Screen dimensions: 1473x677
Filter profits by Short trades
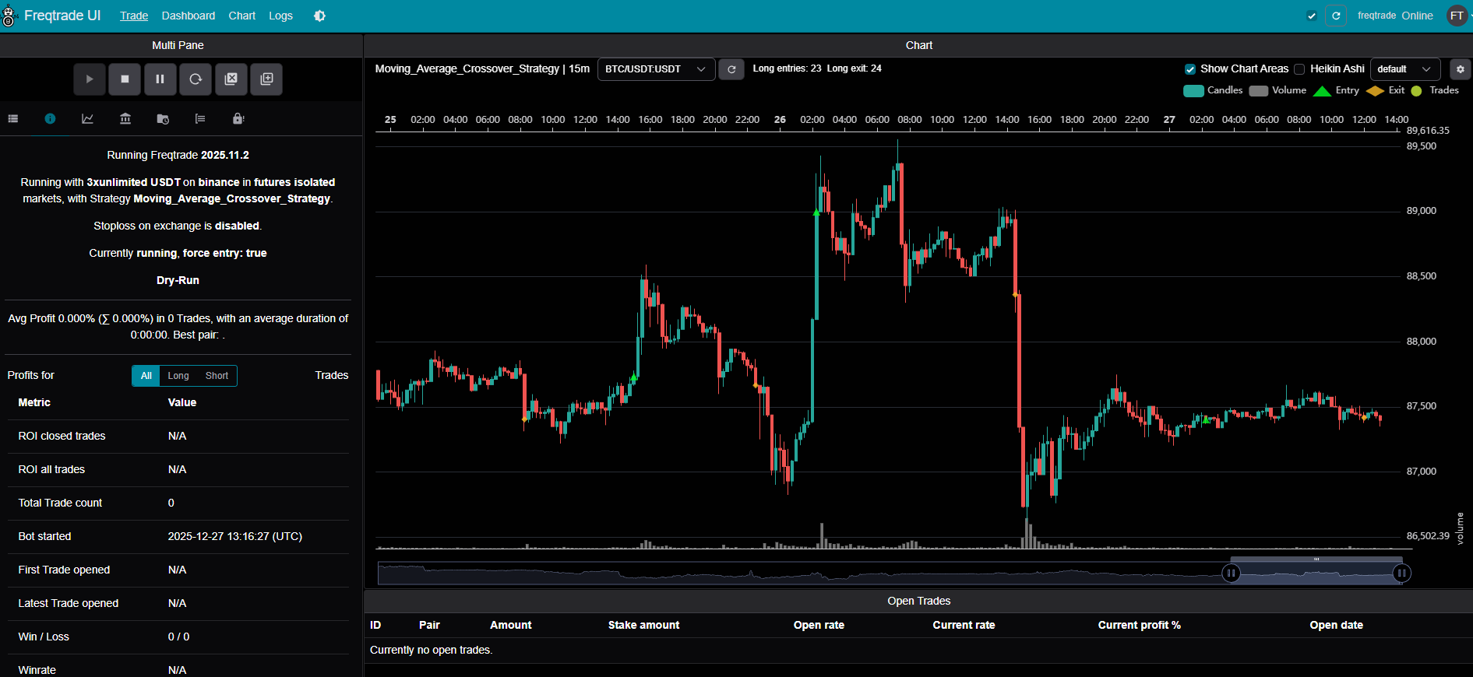click(217, 376)
